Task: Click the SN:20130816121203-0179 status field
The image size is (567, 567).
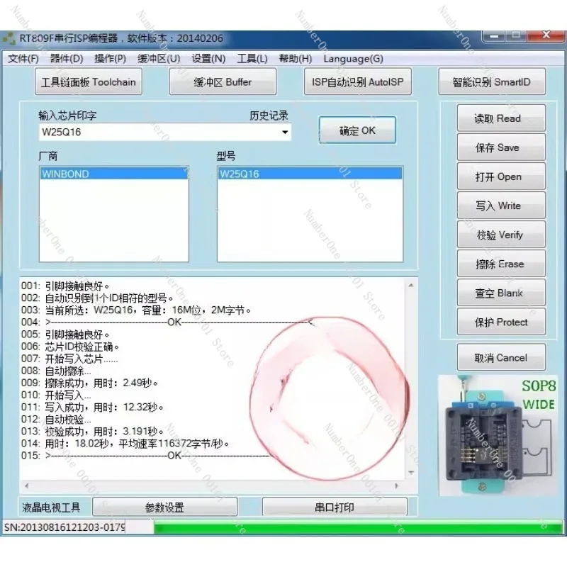Action: pyautogui.click(x=64, y=527)
